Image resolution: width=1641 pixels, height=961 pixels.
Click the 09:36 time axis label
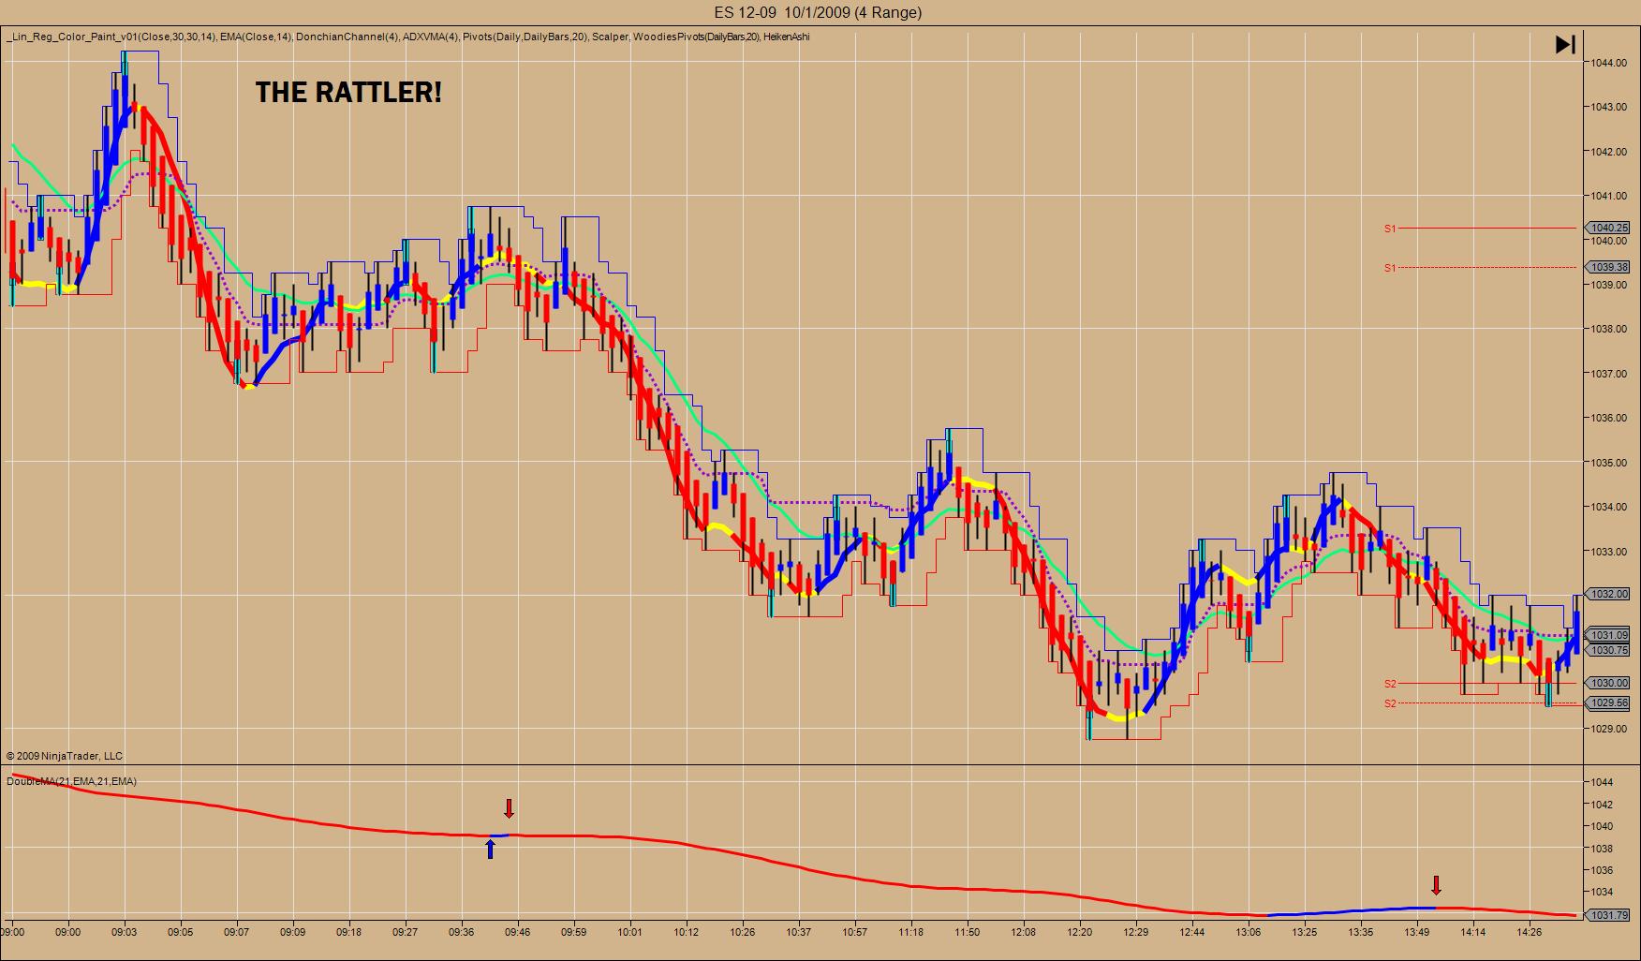(x=462, y=932)
